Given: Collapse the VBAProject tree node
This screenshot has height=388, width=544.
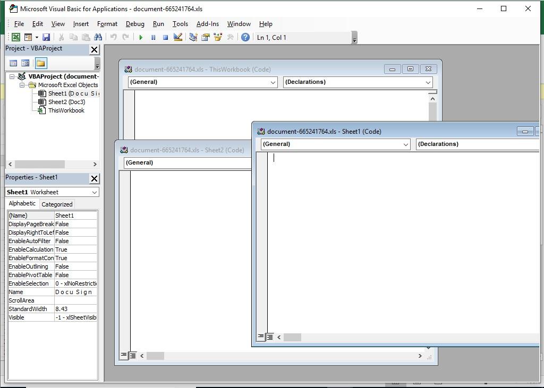Looking at the screenshot, I should point(12,76).
